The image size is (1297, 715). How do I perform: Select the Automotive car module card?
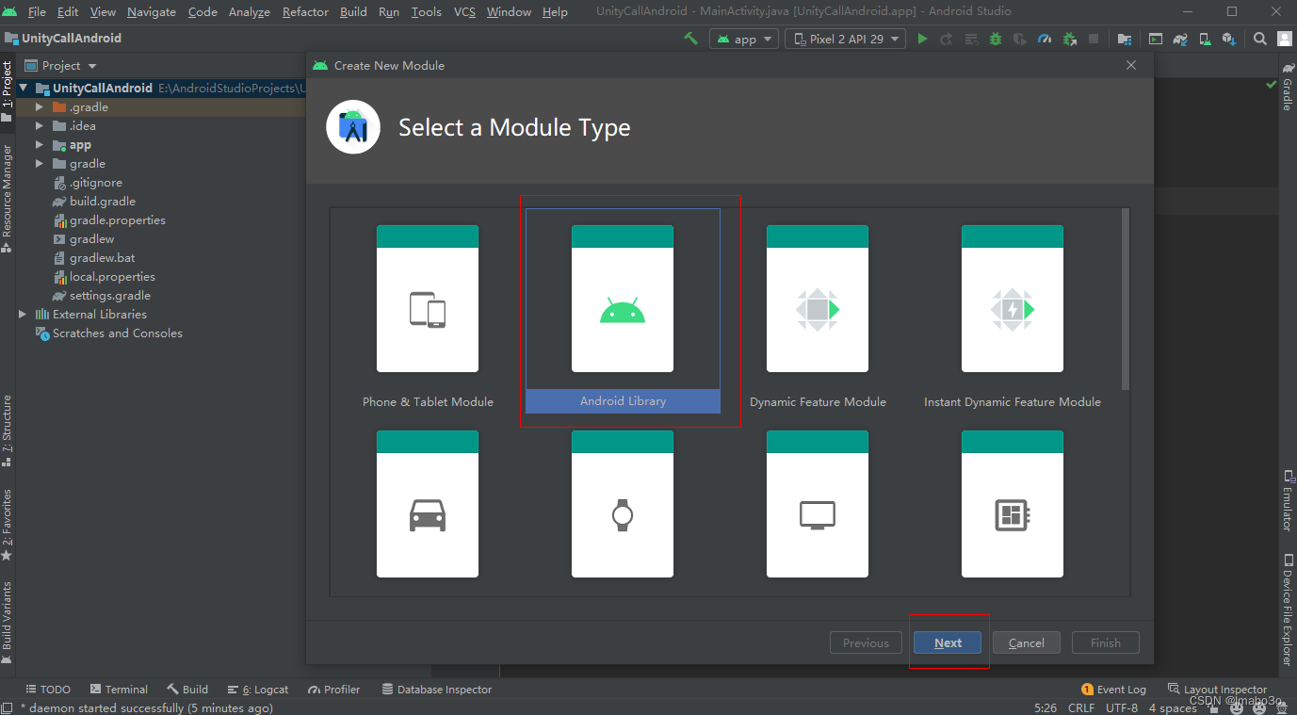tap(428, 504)
